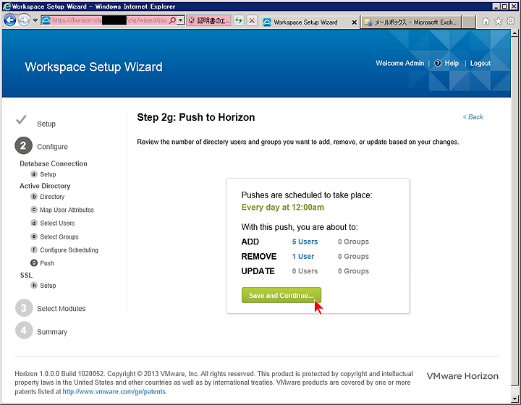Screen dimensions: 521x405
Task: Click the completed Setup checkmark step
Action: pyautogui.click(x=21, y=120)
